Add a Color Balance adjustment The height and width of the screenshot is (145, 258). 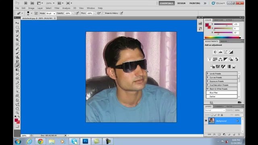(221, 59)
